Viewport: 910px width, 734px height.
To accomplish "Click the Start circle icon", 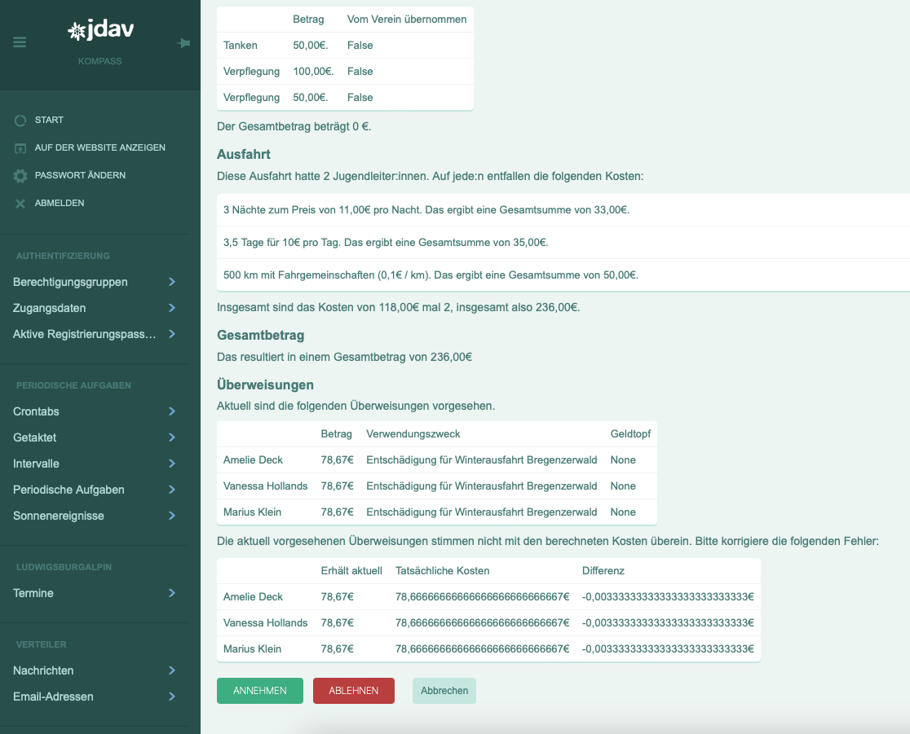I will (x=20, y=121).
